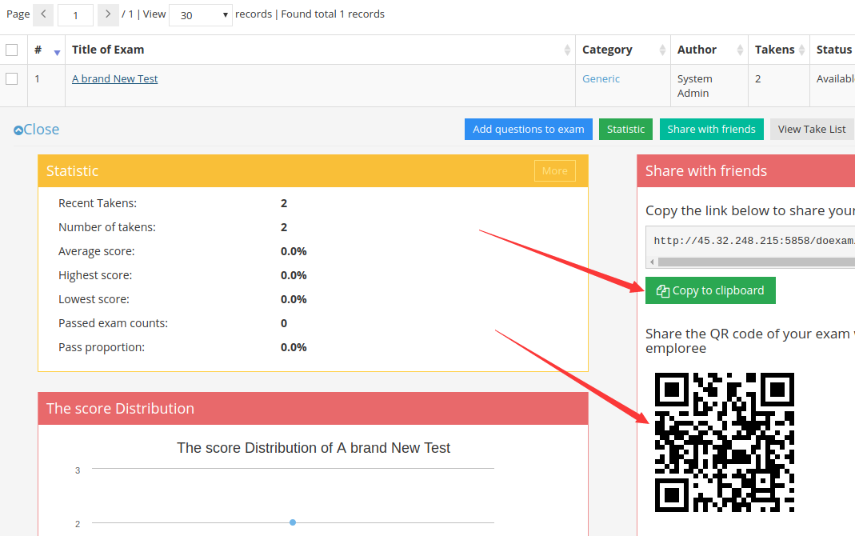Click the Passed exam counts label
855x536 pixels.
tap(113, 323)
